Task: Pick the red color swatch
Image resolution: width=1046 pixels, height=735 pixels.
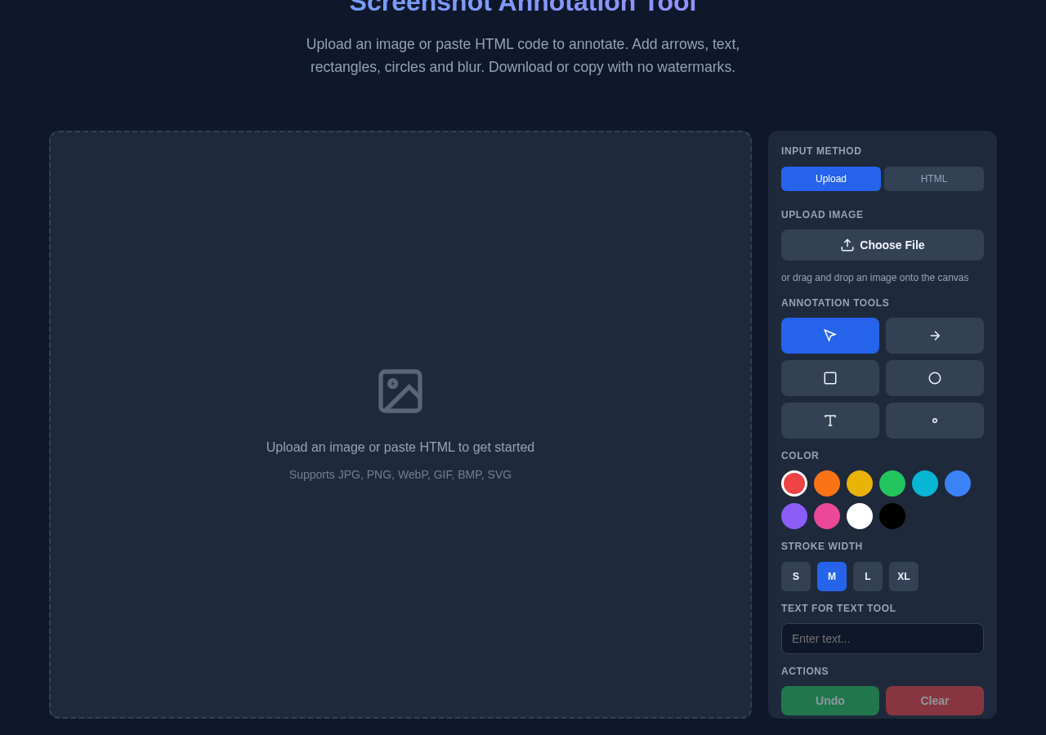Action: pyautogui.click(x=794, y=483)
